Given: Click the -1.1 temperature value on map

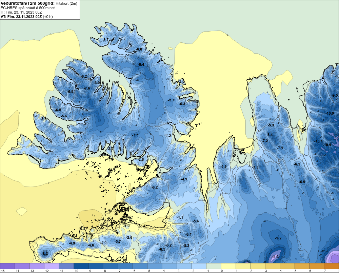Looking at the screenshot, I should click(x=180, y=218).
